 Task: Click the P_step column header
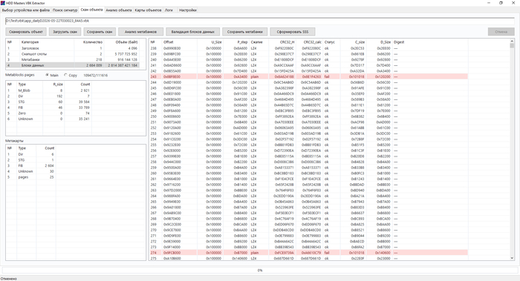click(235, 42)
